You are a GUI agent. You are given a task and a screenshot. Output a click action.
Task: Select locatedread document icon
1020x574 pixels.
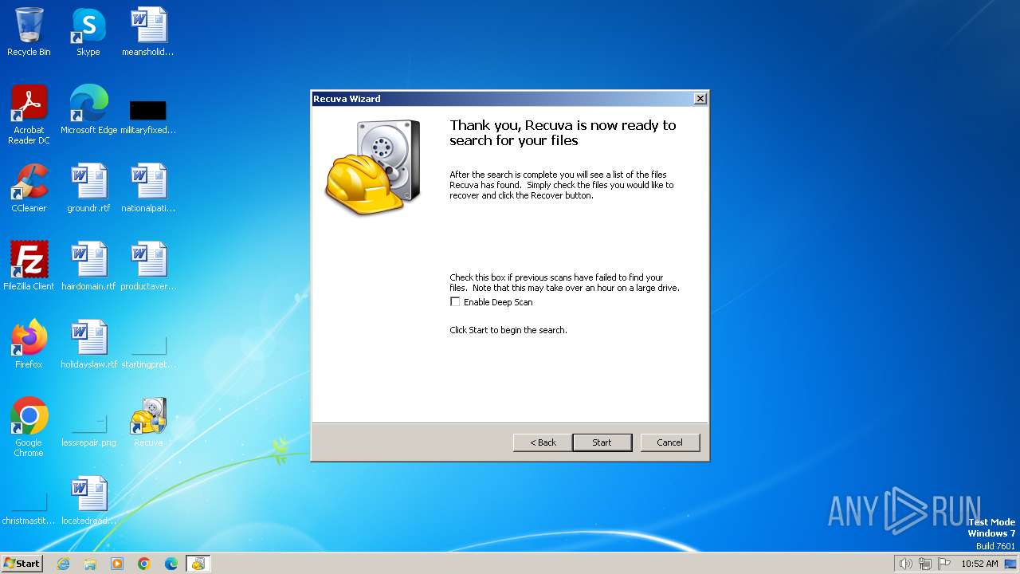[x=88, y=501]
